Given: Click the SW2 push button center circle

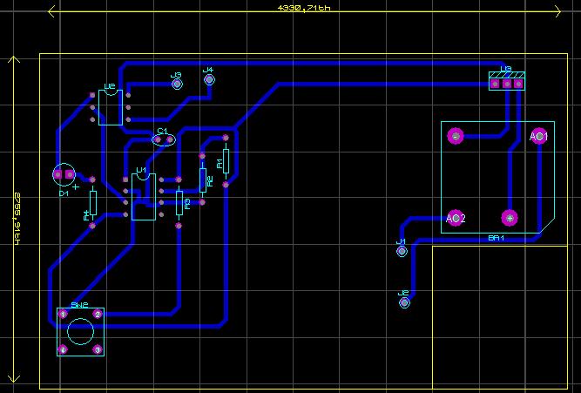Looking at the screenshot, I should click(x=80, y=332).
